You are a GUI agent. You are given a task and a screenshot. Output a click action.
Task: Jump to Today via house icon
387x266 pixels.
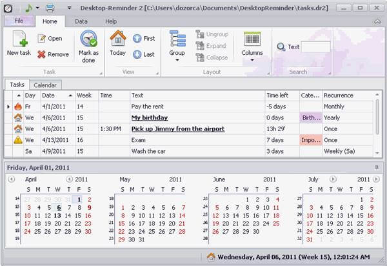point(118,38)
